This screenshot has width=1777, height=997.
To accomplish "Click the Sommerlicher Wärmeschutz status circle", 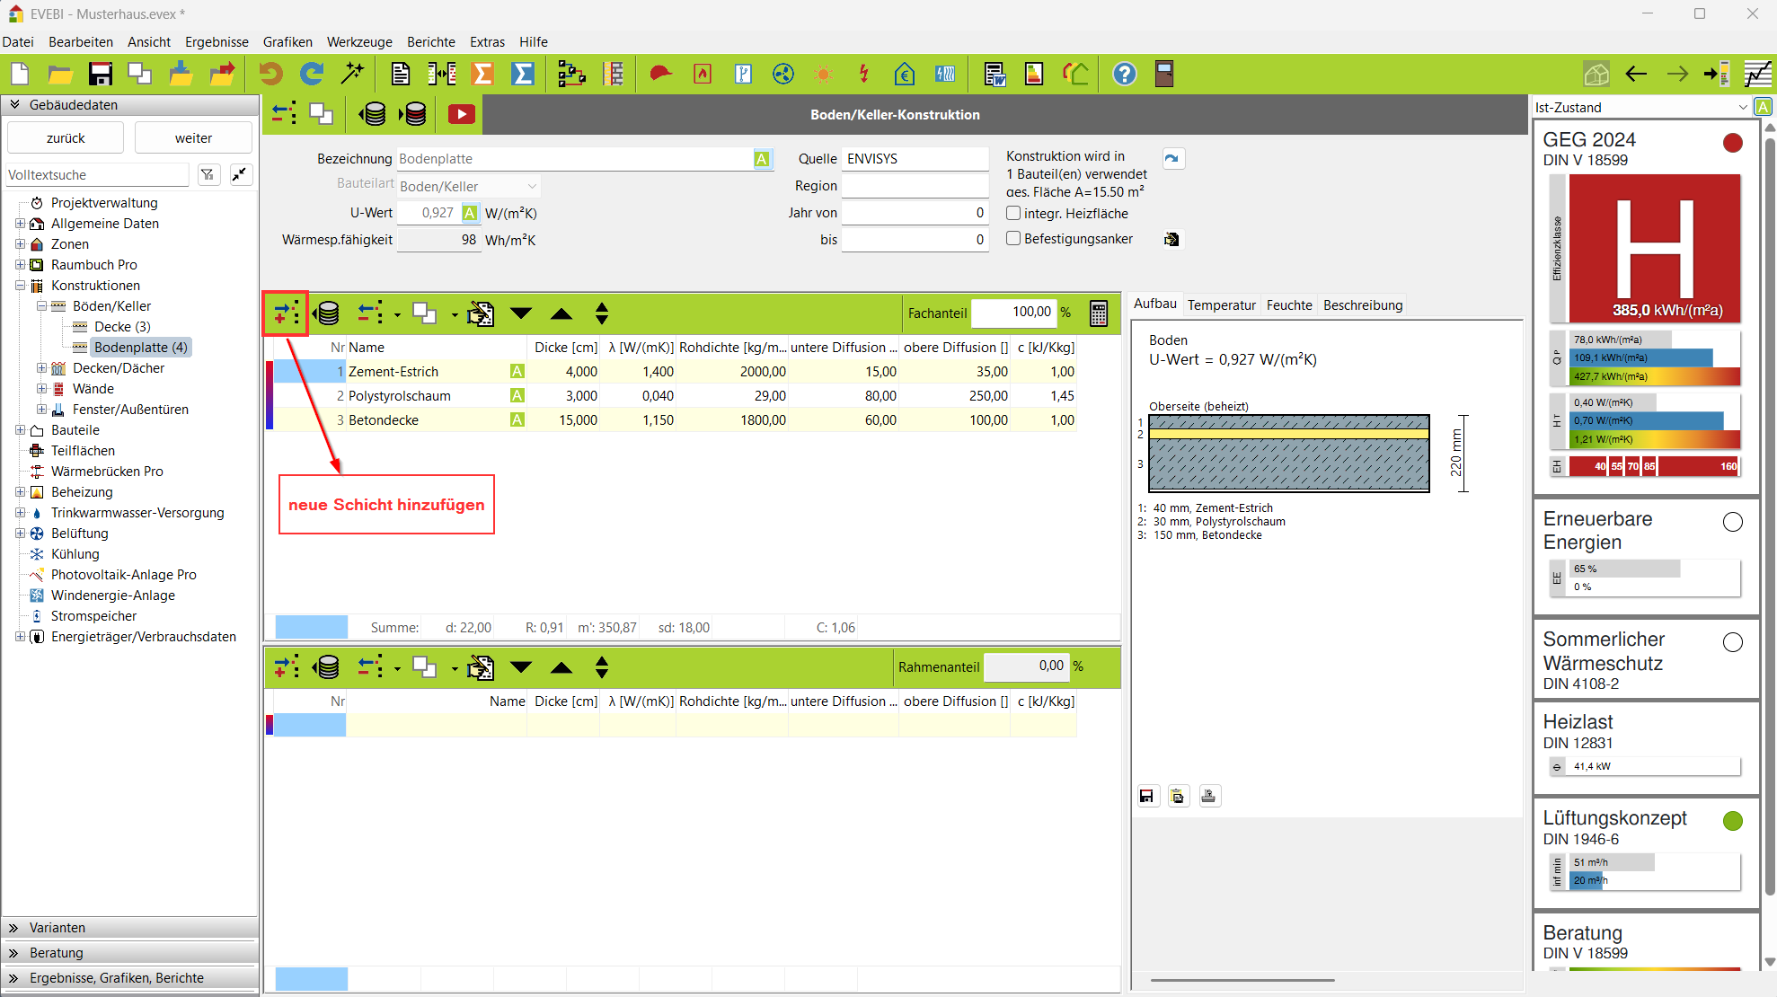I will coord(1733,642).
